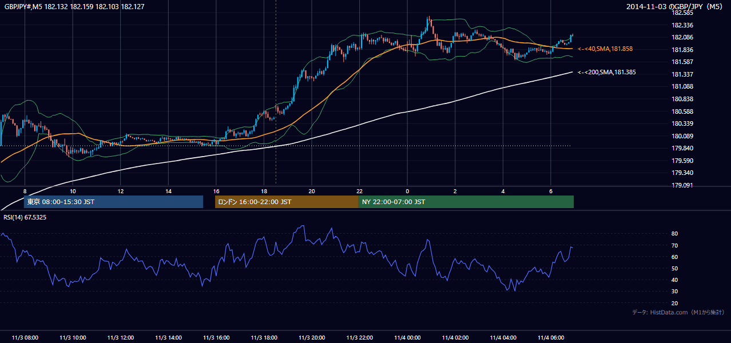
Task: Click the 181.088 price axis label
Action: point(682,86)
